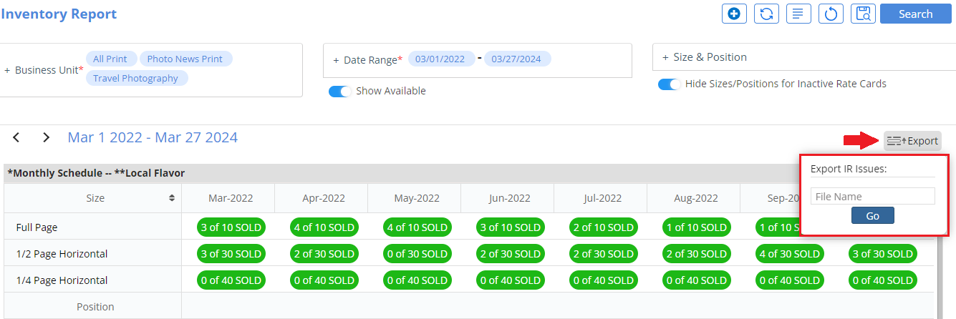The image size is (956, 319).
Task: Click the add new plus icon
Action: click(x=734, y=14)
